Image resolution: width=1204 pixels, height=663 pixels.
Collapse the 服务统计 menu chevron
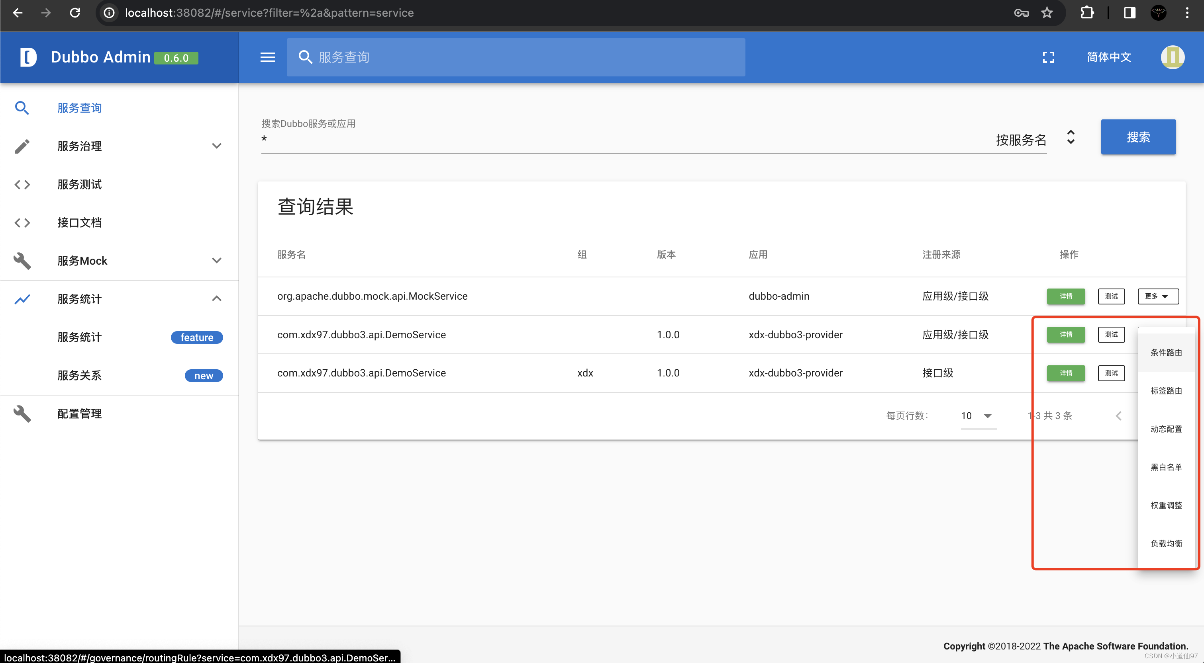click(216, 298)
